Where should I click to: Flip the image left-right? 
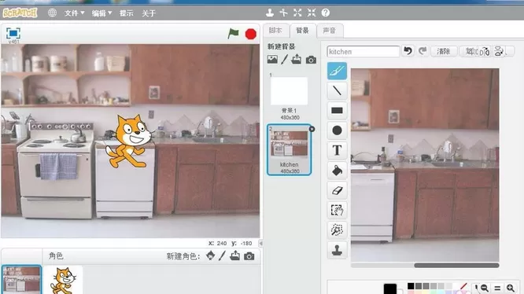(x=485, y=51)
